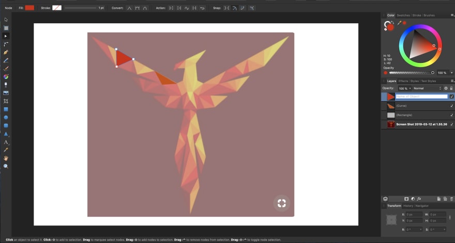Convert node to Smooth

pos(137,8)
